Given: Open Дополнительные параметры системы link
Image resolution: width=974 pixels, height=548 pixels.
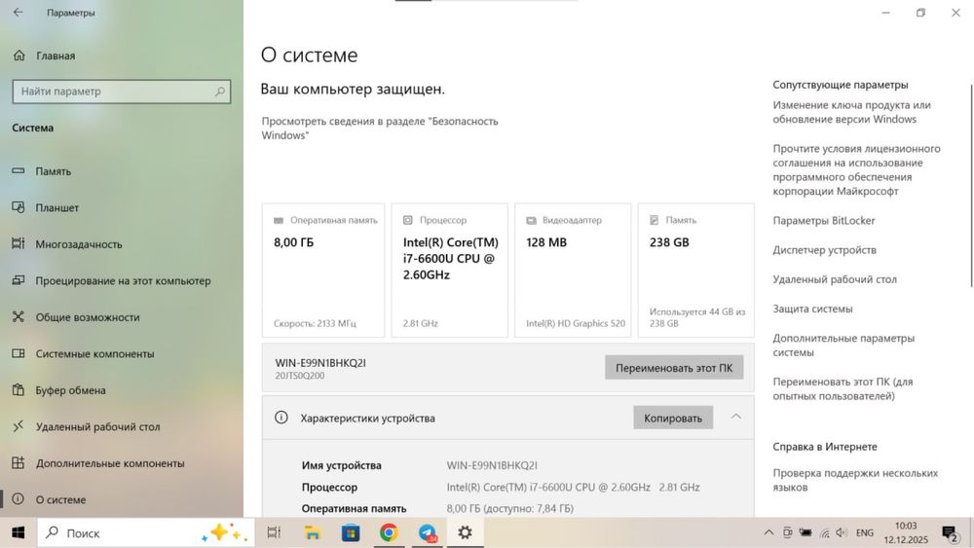Looking at the screenshot, I should click(x=843, y=346).
